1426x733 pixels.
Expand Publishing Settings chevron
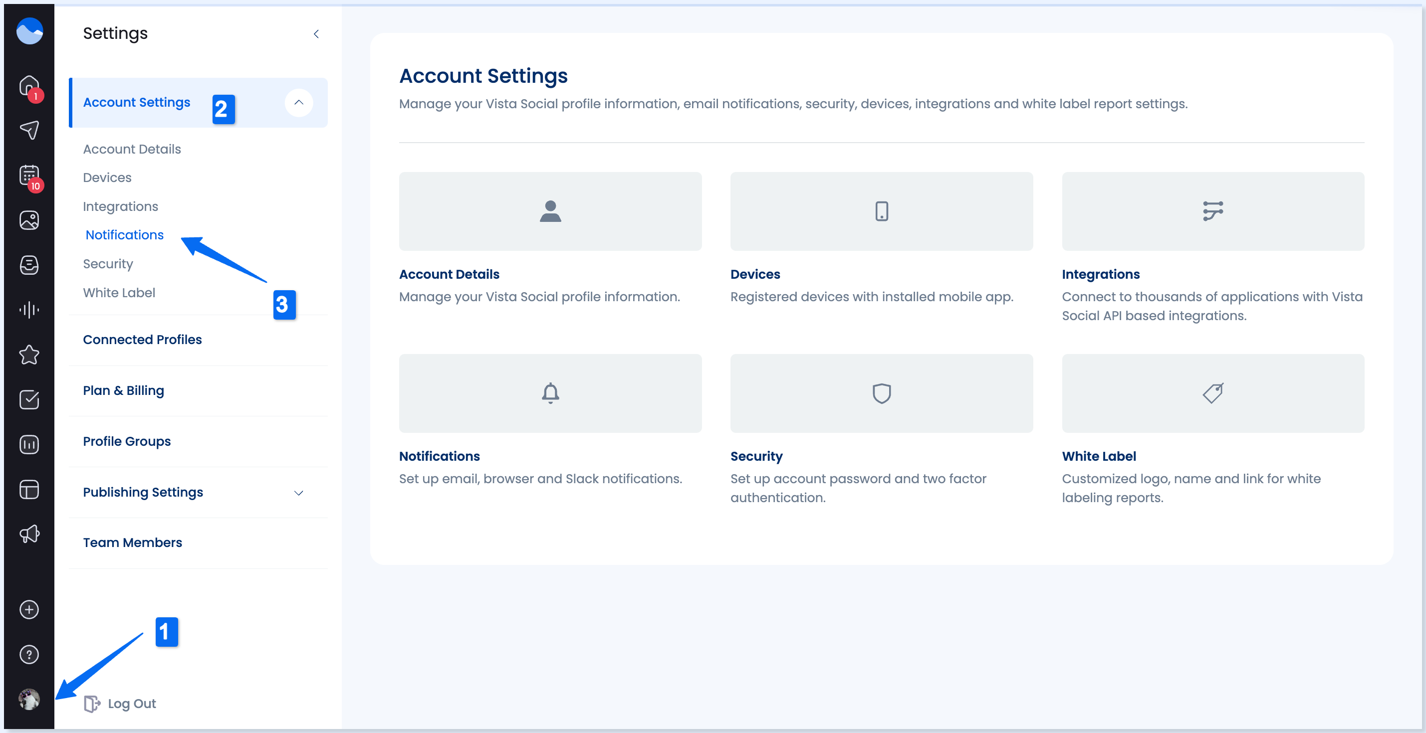[x=299, y=493]
